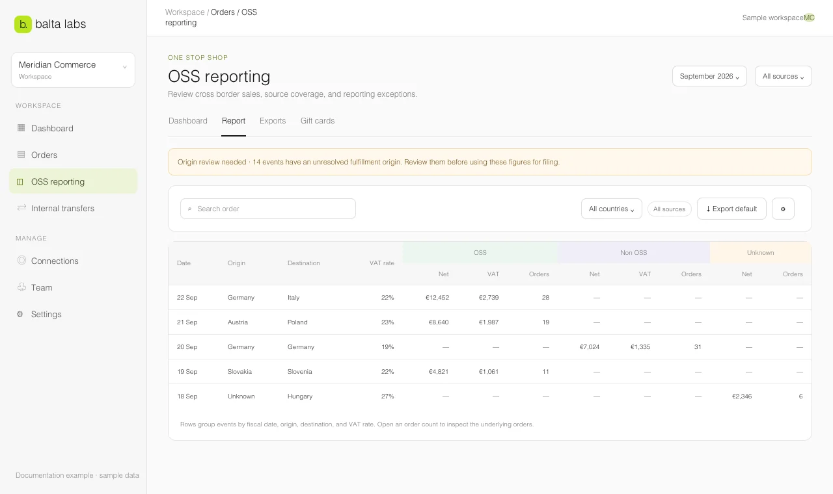Image resolution: width=833 pixels, height=494 pixels.
Task: Open the Dashboard grid icon in sidebar
Action: 21,128
